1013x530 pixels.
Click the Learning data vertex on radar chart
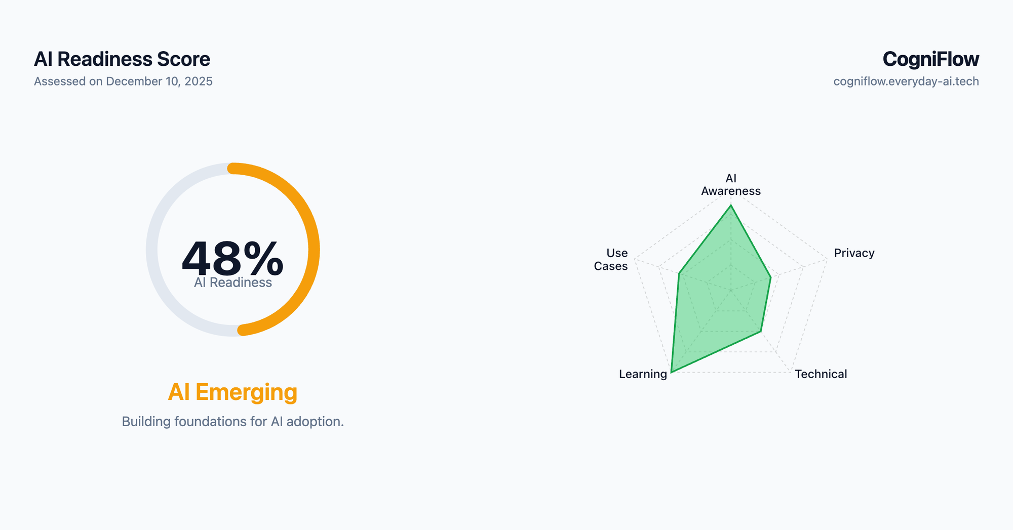tap(671, 373)
